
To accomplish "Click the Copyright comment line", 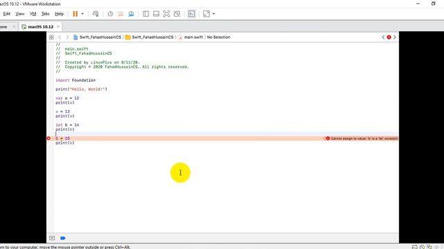I will [x=122, y=67].
